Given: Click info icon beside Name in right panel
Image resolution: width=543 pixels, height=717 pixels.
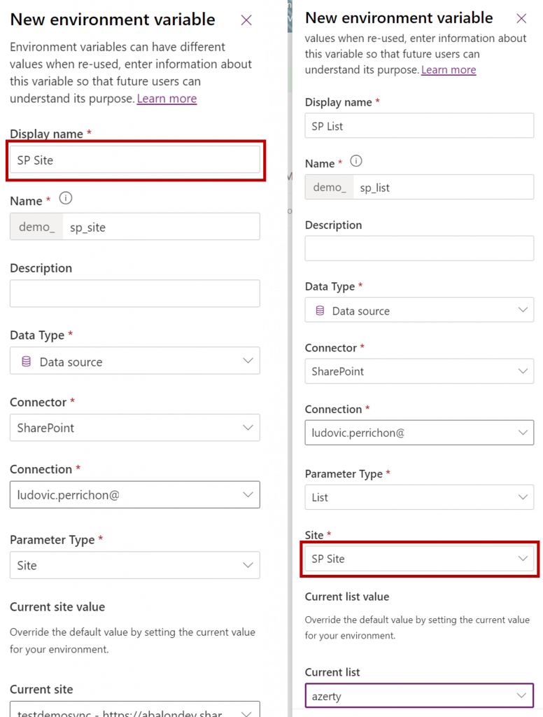Looking at the screenshot, I should coord(356,161).
